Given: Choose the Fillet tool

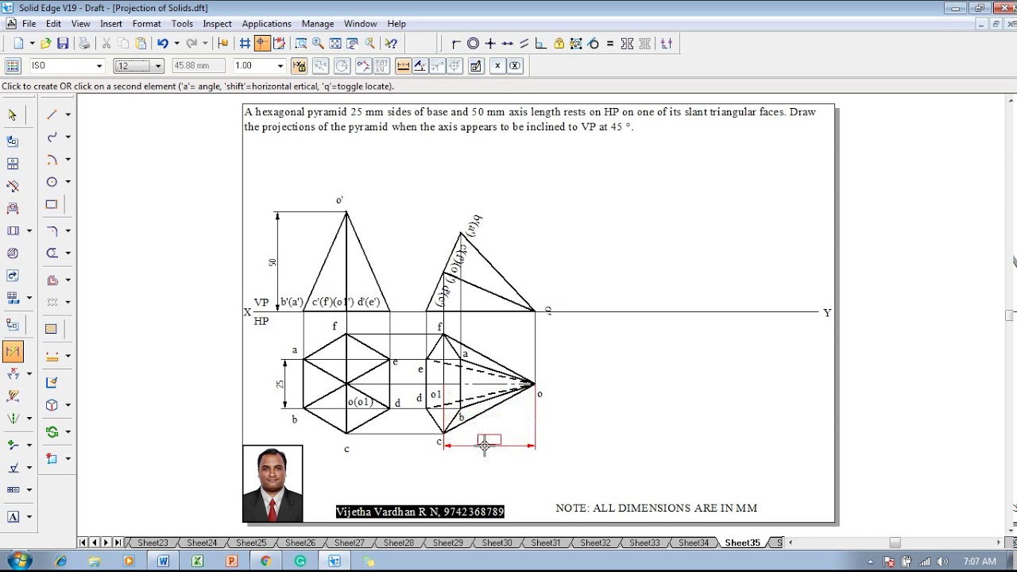Looking at the screenshot, I should (52, 231).
